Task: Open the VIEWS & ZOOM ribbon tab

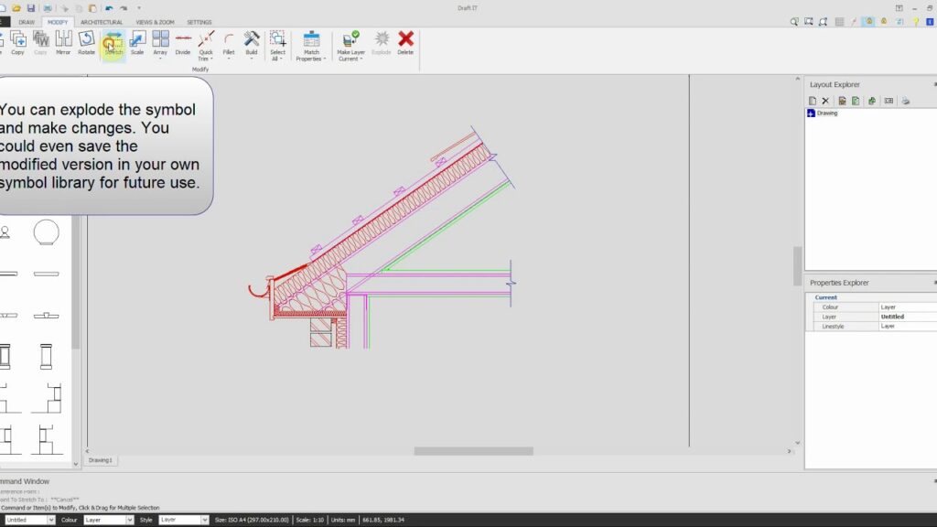Action: [155, 22]
